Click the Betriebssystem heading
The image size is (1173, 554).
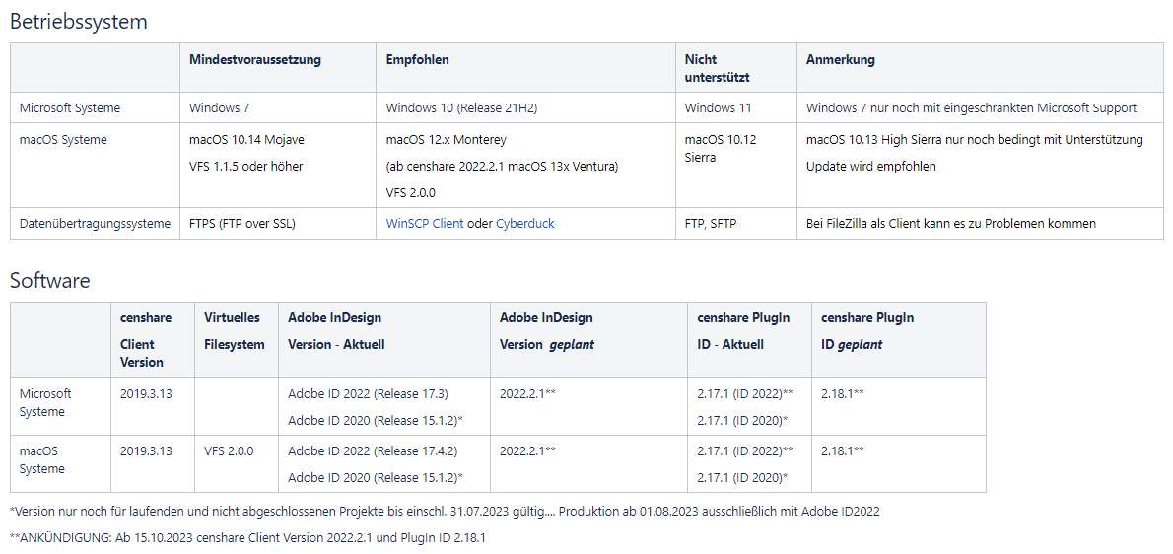[x=79, y=21]
